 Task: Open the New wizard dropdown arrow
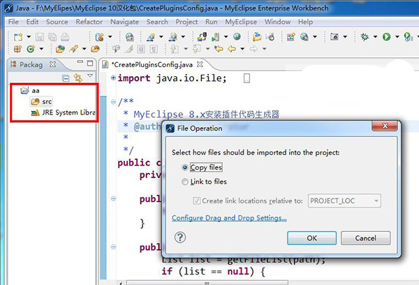(29, 36)
